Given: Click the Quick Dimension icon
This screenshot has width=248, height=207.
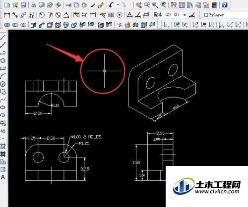Looking at the screenshot, I should 76,15.
